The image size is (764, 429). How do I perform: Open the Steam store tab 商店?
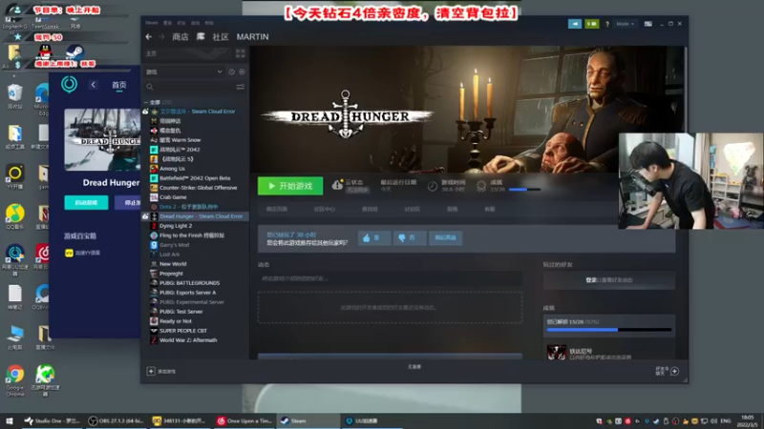(x=180, y=37)
